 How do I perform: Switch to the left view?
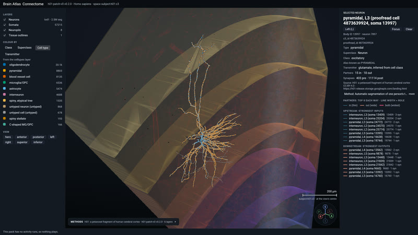[x=52, y=137]
